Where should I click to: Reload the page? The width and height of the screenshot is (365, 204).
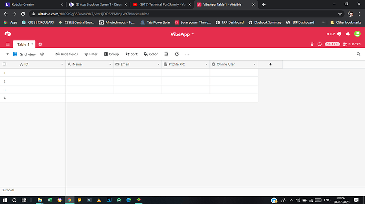click(23, 14)
